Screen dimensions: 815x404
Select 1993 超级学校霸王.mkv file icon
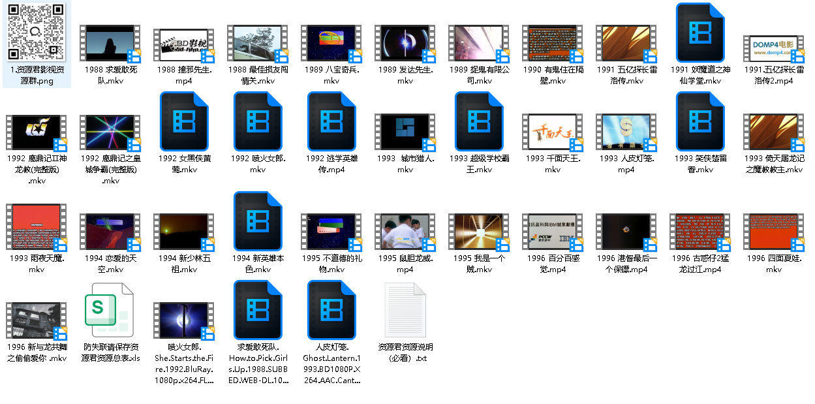click(478, 121)
